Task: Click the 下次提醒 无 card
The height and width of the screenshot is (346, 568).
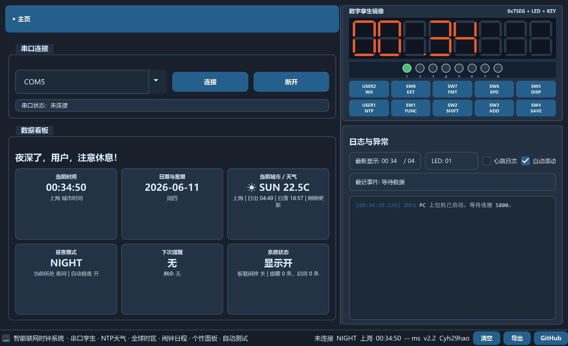Action: tap(172, 279)
